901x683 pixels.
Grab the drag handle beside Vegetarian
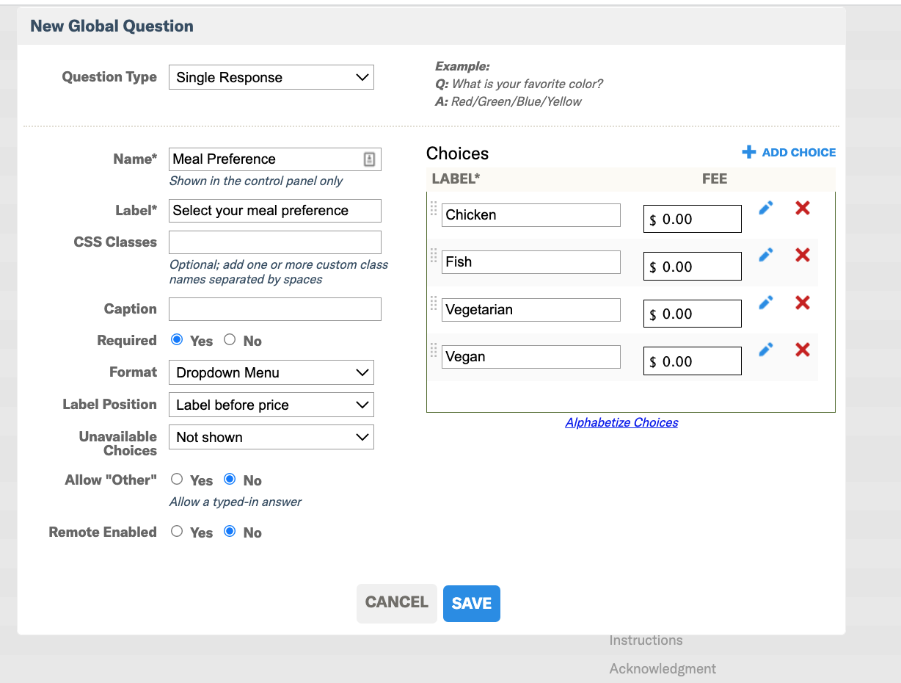tap(434, 303)
